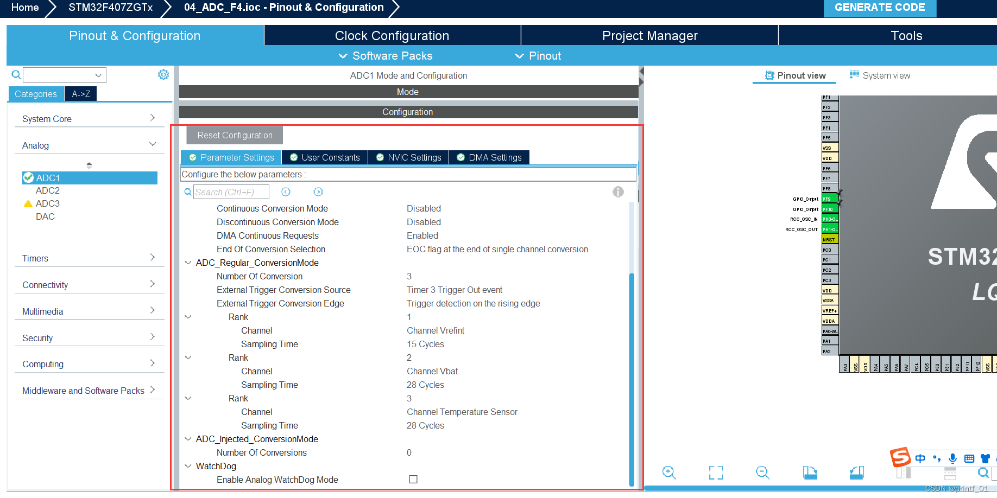Click the NRST pin on the chip

coord(830,239)
